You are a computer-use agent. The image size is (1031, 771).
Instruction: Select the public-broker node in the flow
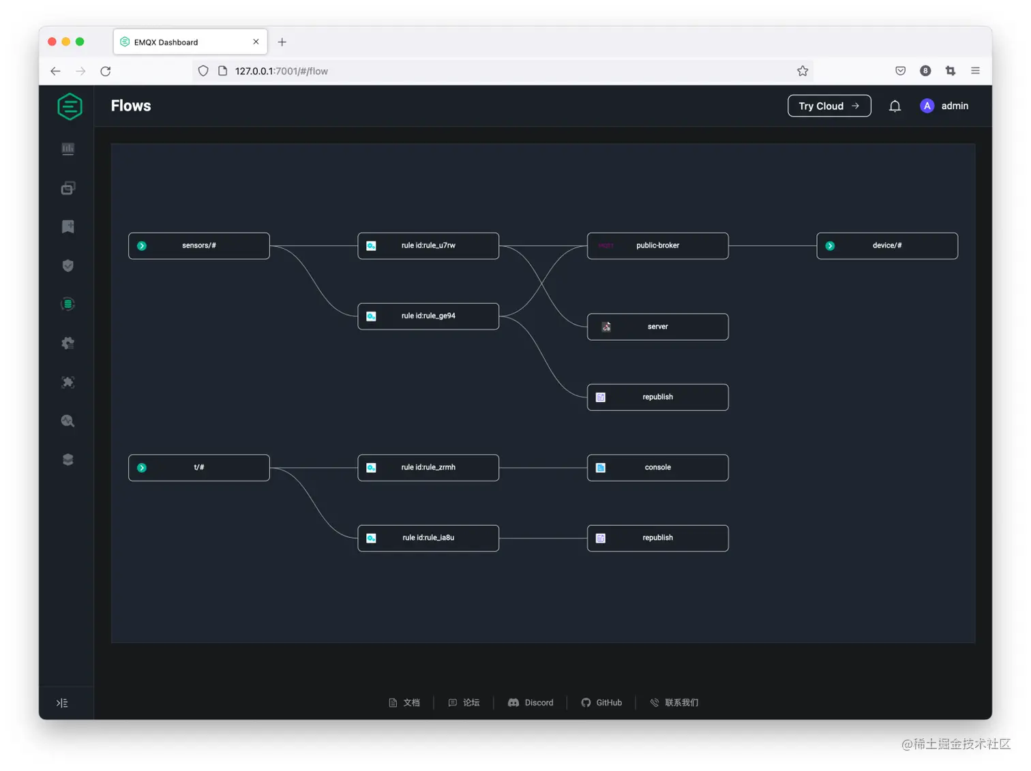coord(657,245)
